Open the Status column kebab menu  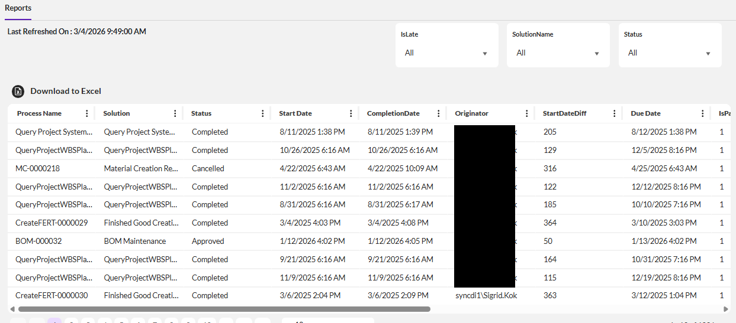click(x=263, y=113)
